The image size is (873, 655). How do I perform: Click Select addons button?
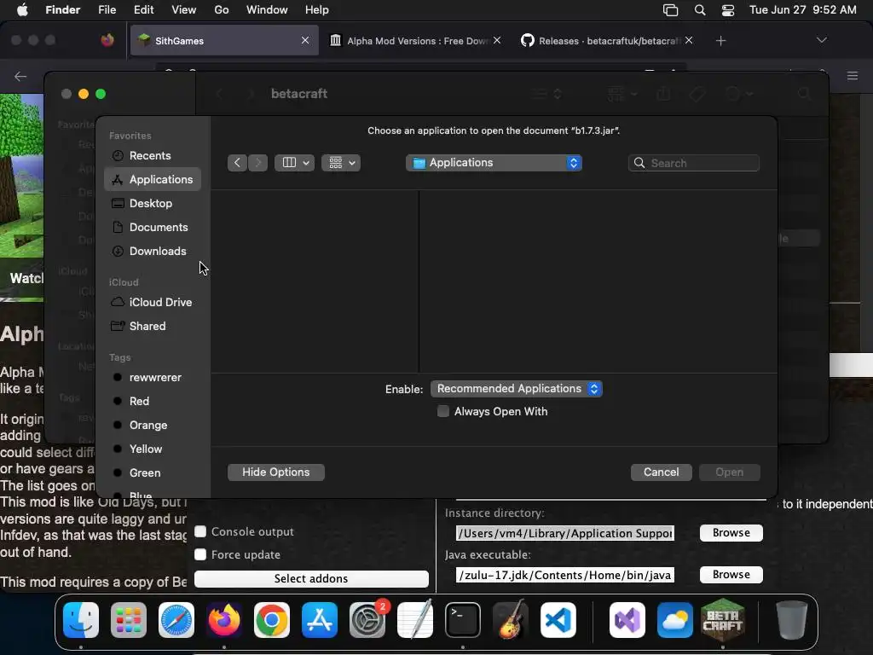point(311,579)
